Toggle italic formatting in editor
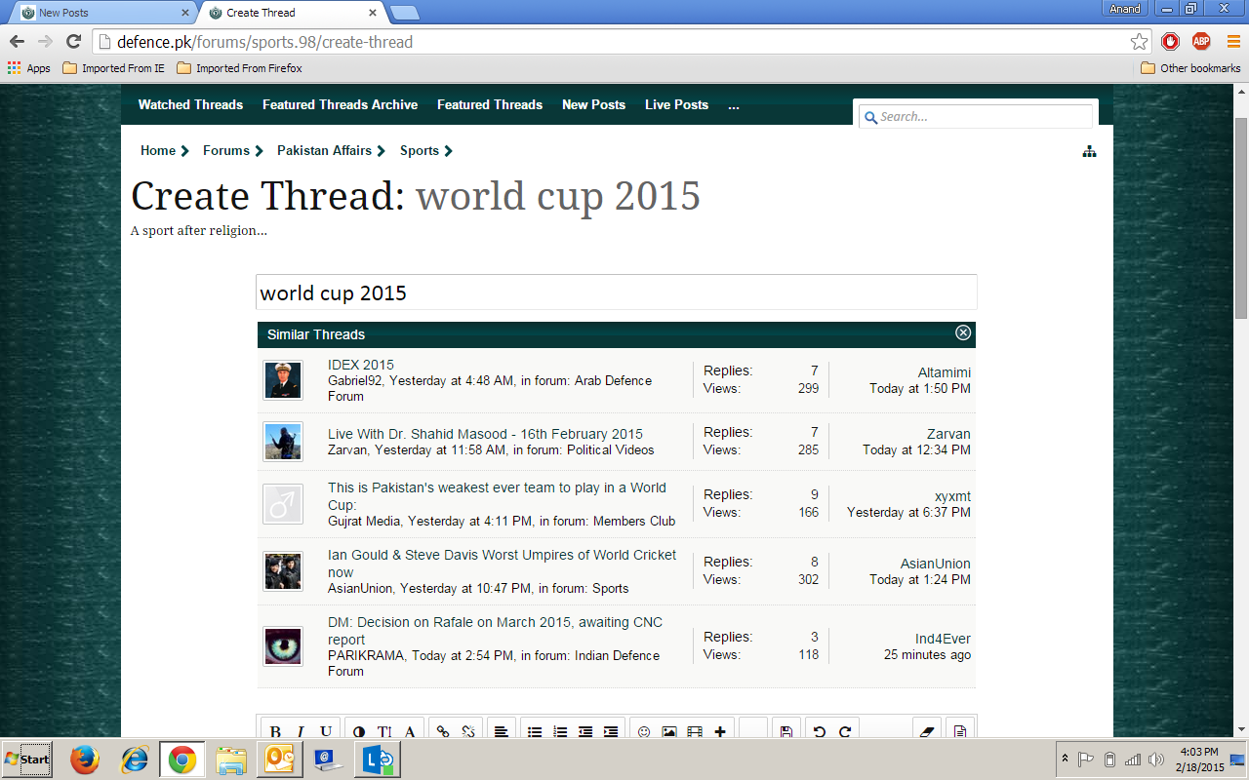Image resolution: width=1249 pixels, height=780 pixels. coord(301,731)
